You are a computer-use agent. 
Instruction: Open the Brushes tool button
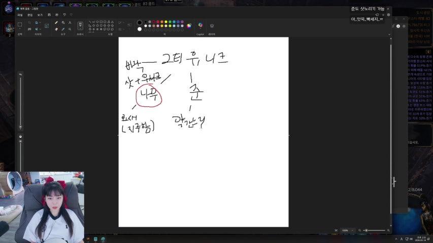click(x=80, y=26)
